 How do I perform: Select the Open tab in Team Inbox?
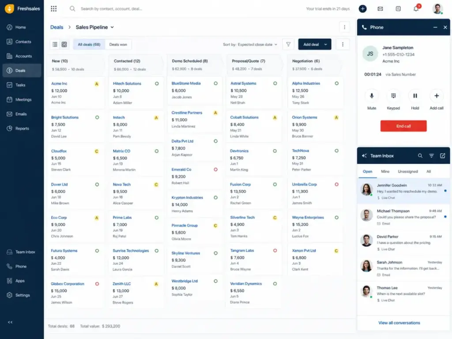point(367,171)
